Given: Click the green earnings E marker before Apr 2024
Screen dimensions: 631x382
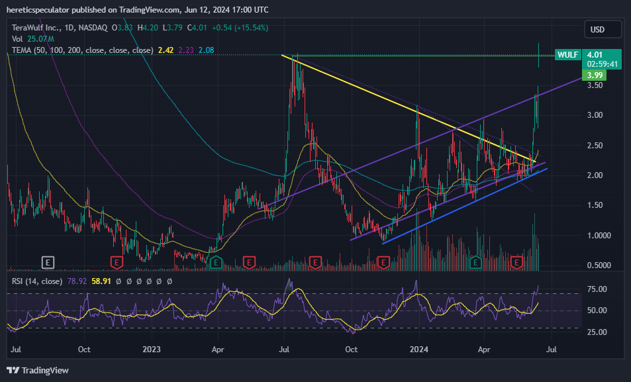Looking at the screenshot, I should [475, 263].
